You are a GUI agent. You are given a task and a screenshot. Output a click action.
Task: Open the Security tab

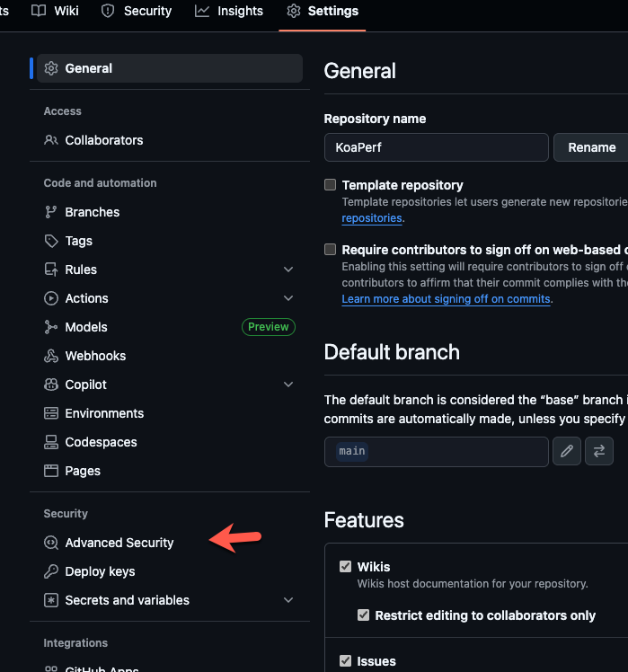[x=137, y=11]
